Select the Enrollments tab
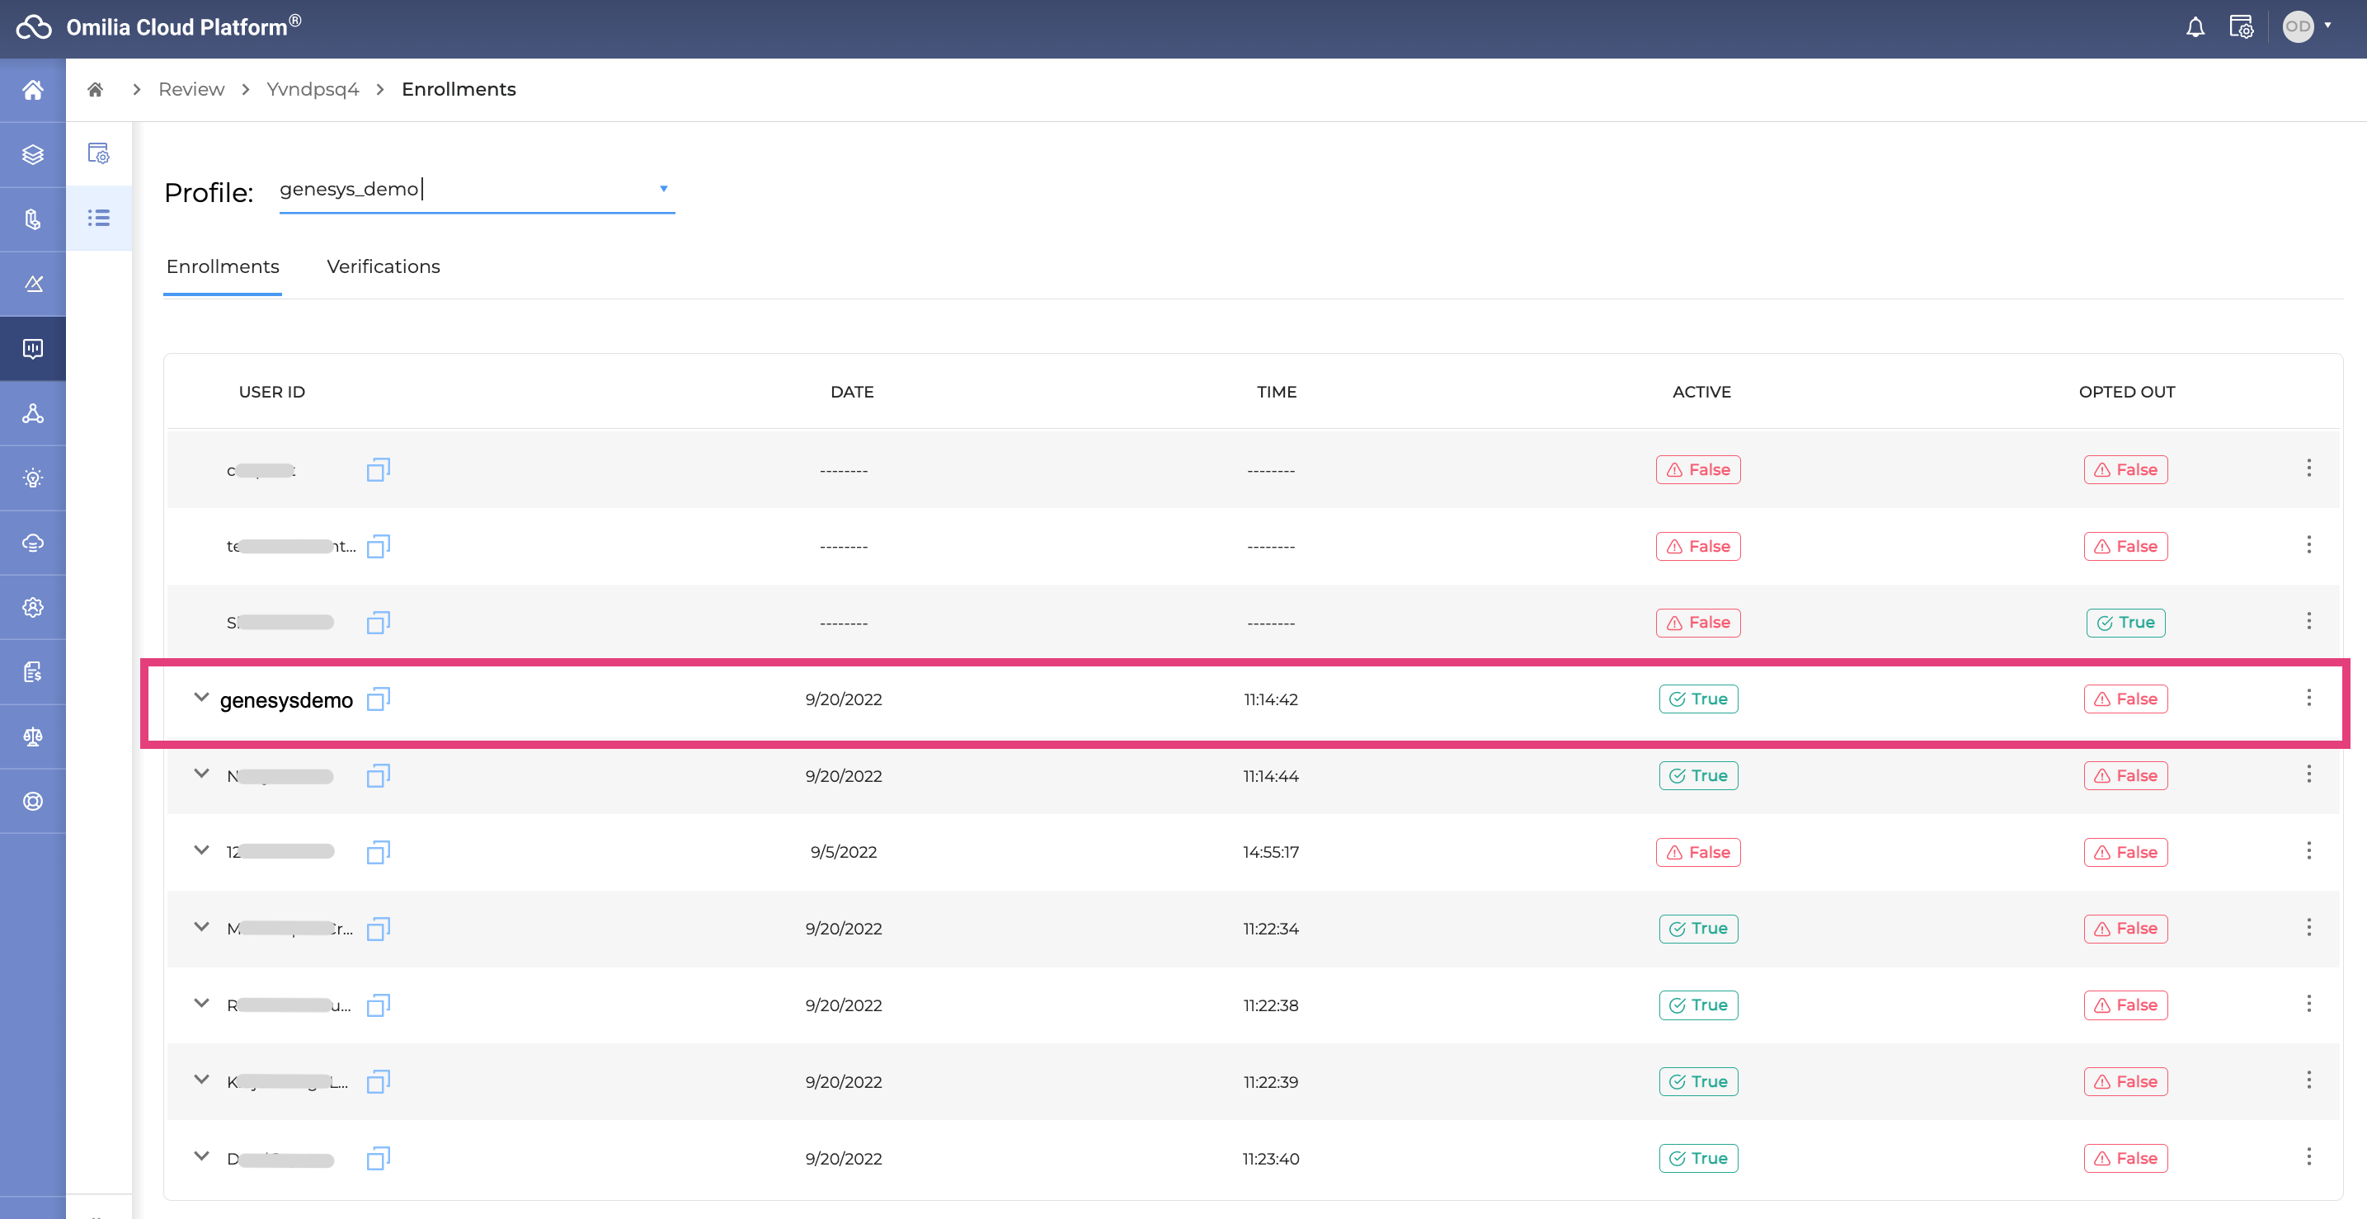 coord(223,266)
